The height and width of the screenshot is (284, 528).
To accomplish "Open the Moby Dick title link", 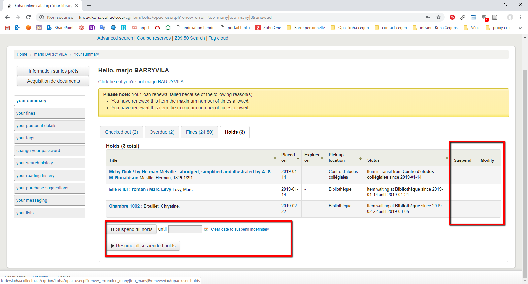I will pos(190,172).
